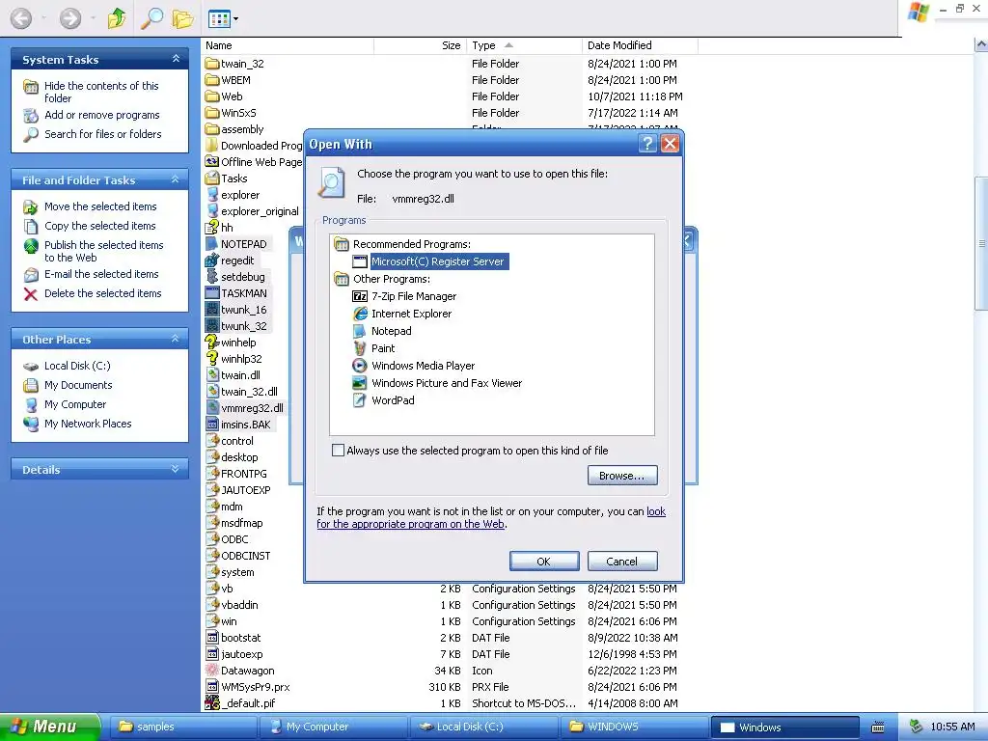Select the twain_32 folder
The image size is (988, 741).
coord(242,64)
